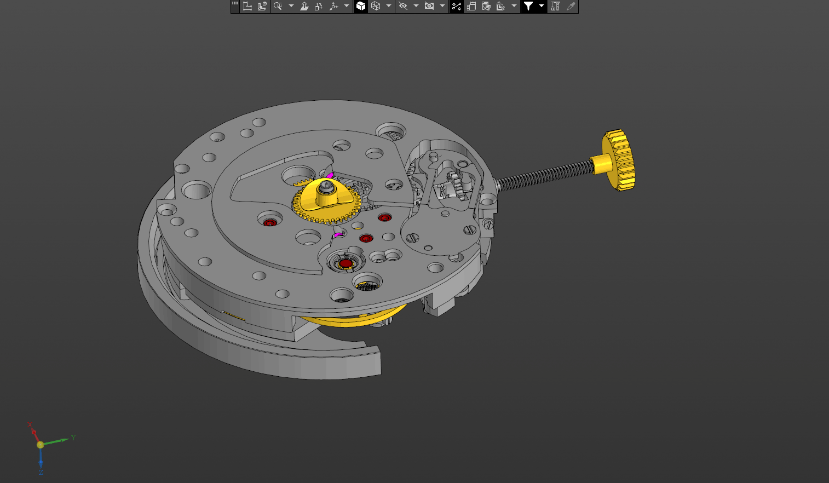Expand the filter dropdown arrow

(x=542, y=6)
